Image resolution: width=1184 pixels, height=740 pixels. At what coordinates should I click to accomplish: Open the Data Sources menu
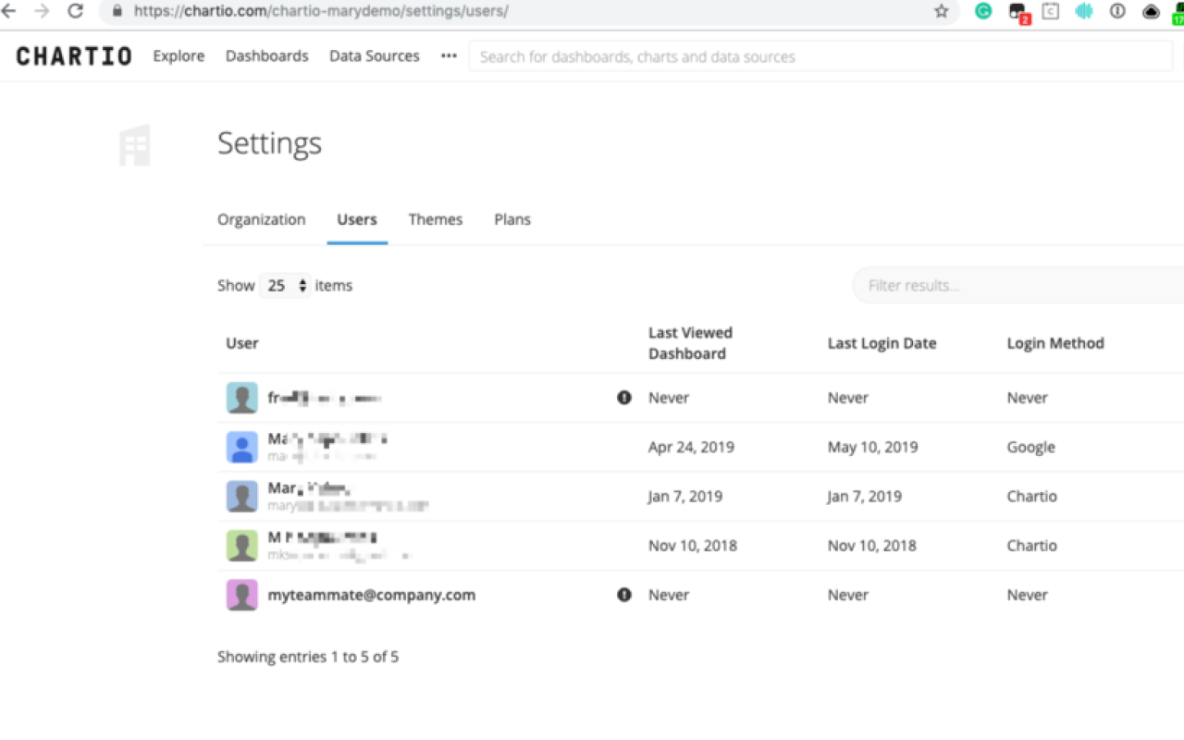[374, 55]
